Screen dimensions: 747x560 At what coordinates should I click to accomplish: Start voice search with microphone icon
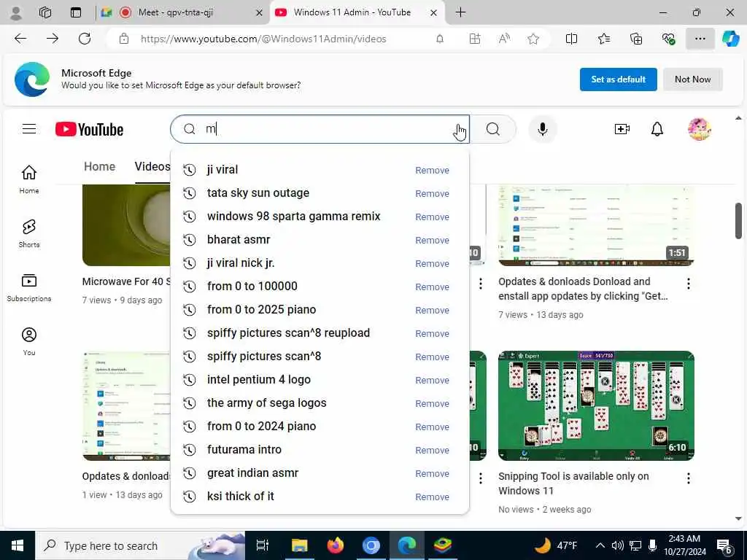pyautogui.click(x=542, y=129)
